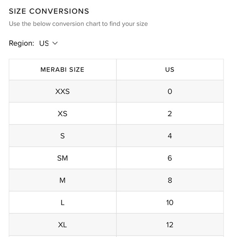Select the US region value
Viewport: 237px width, 237px height.
(44, 43)
